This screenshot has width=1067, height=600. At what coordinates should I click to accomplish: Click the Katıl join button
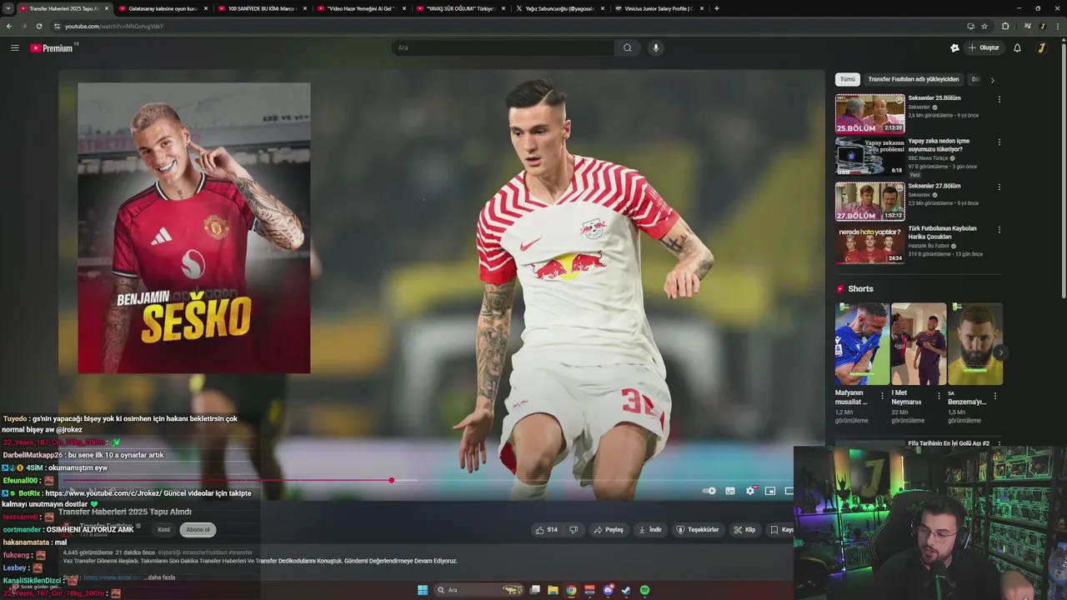tap(163, 529)
